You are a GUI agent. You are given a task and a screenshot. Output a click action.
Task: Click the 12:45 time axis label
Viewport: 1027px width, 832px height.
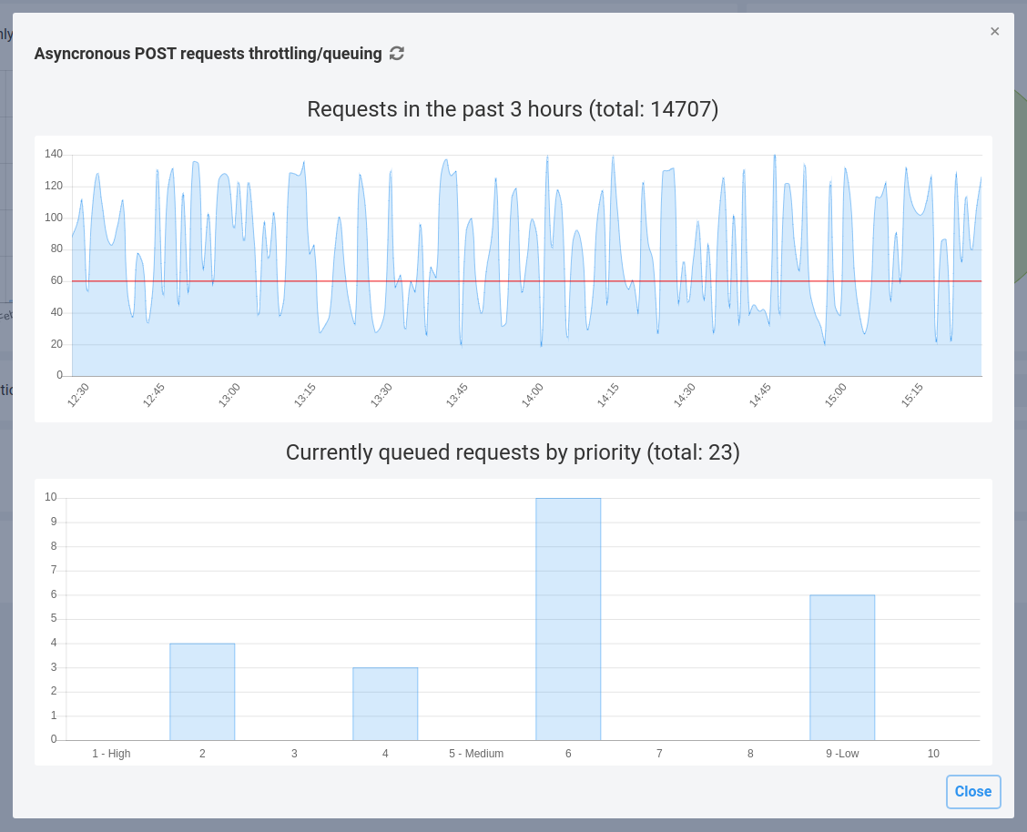tap(154, 395)
